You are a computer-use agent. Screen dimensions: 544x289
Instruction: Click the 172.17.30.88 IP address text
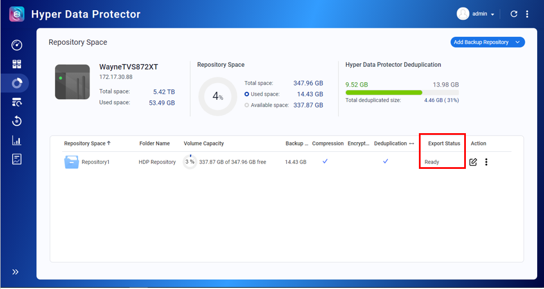116,76
